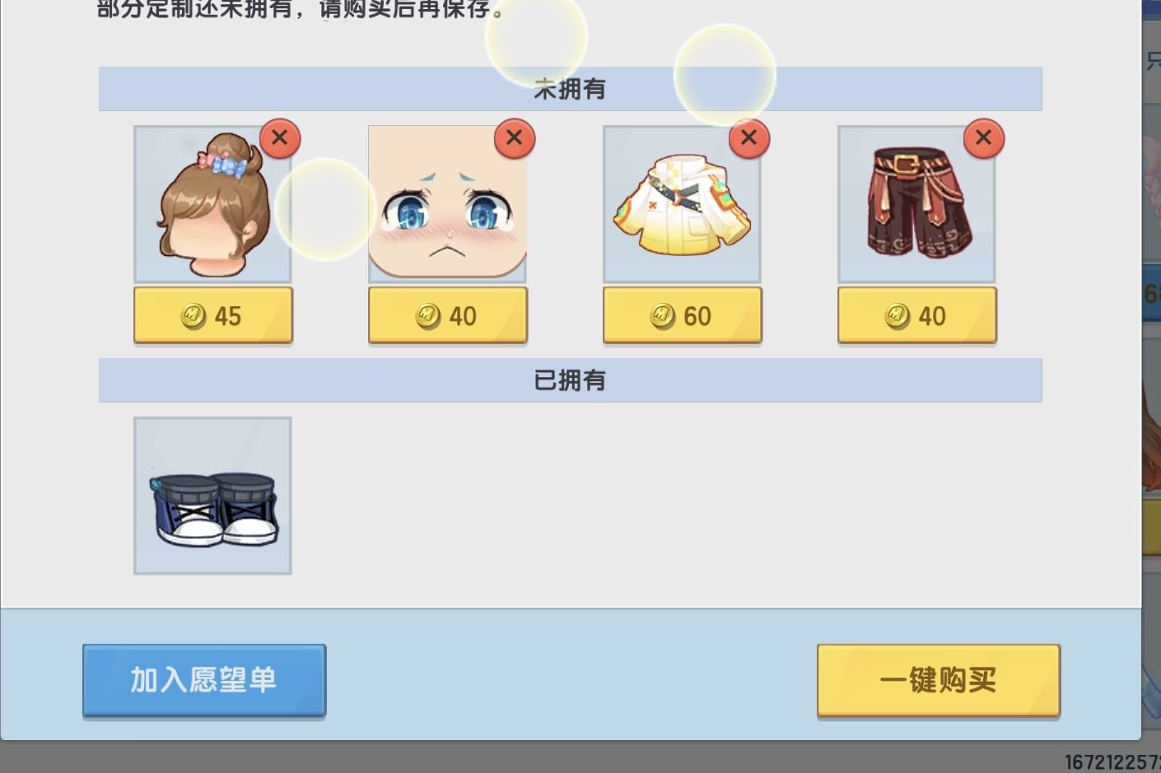Buy the shorts for 40 coins
1161x773 pixels.
point(917,315)
